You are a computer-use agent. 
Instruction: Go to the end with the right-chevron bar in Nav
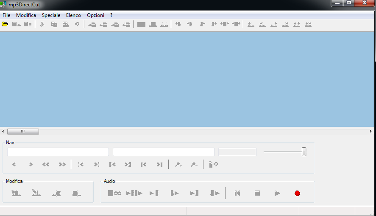click(159, 164)
